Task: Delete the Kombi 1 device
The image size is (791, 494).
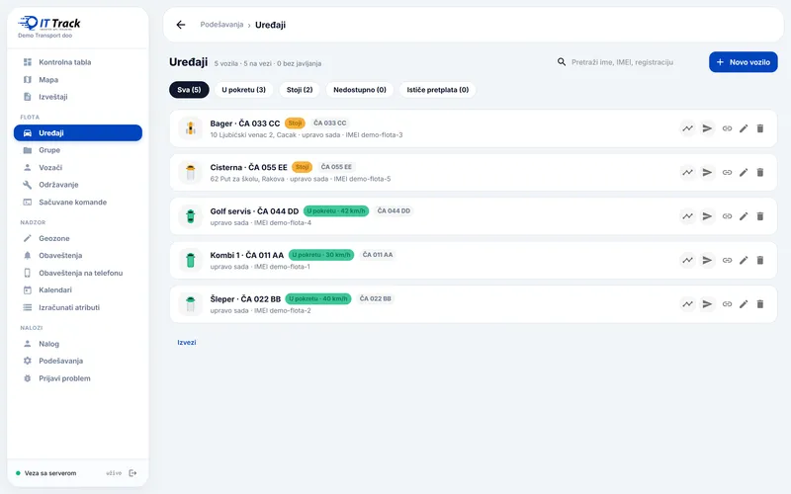Action: [760, 260]
